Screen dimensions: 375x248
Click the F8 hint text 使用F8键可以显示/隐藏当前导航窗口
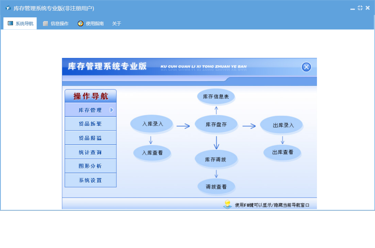click(272, 205)
